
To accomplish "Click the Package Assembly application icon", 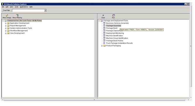I will [x=104, y=26].
